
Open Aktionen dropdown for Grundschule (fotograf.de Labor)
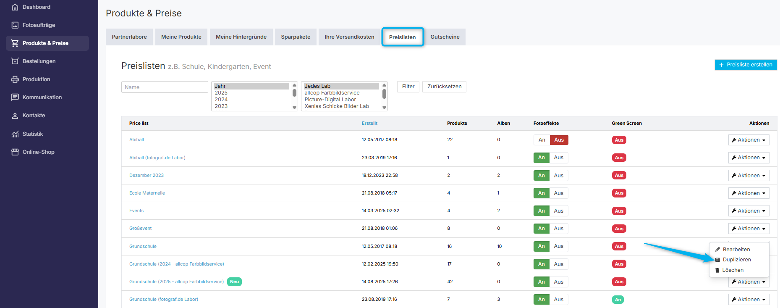[x=749, y=300]
